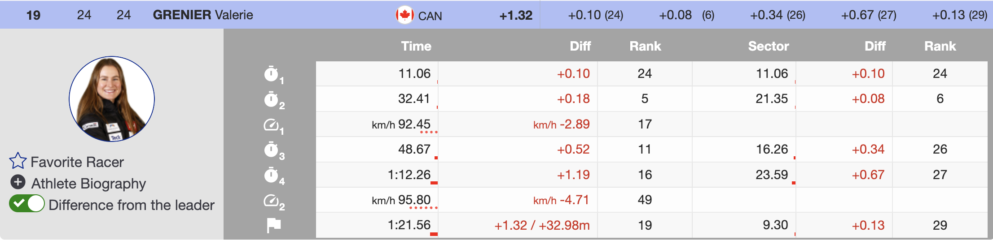
Task: Click the Favorite Racer star icon
Action: pyautogui.click(x=18, y=161)
